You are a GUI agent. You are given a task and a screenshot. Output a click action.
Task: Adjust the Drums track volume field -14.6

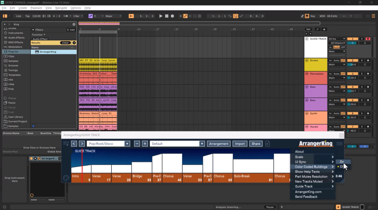point(353,65)
